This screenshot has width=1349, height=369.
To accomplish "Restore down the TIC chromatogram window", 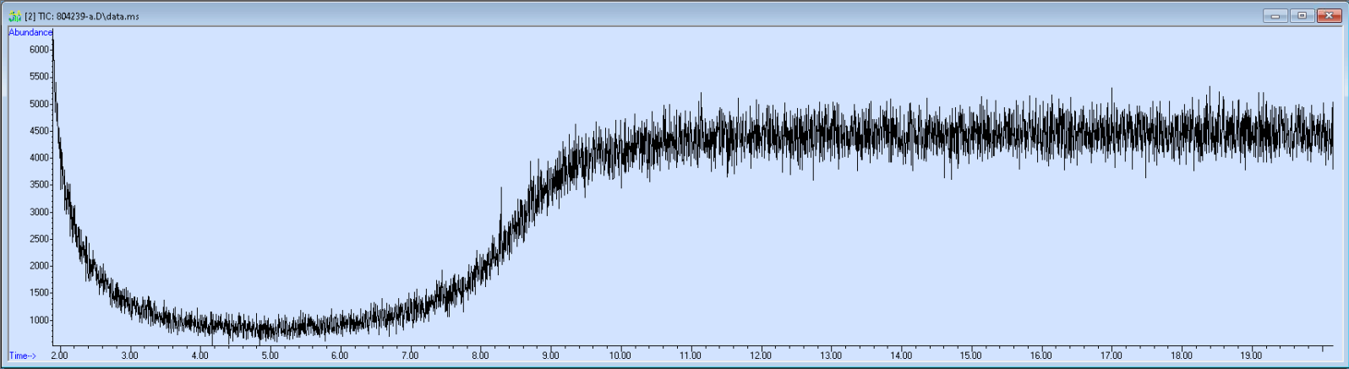I will (1302, 15).
